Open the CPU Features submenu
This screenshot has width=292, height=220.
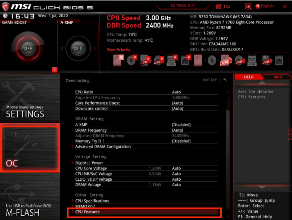point(144,212)
